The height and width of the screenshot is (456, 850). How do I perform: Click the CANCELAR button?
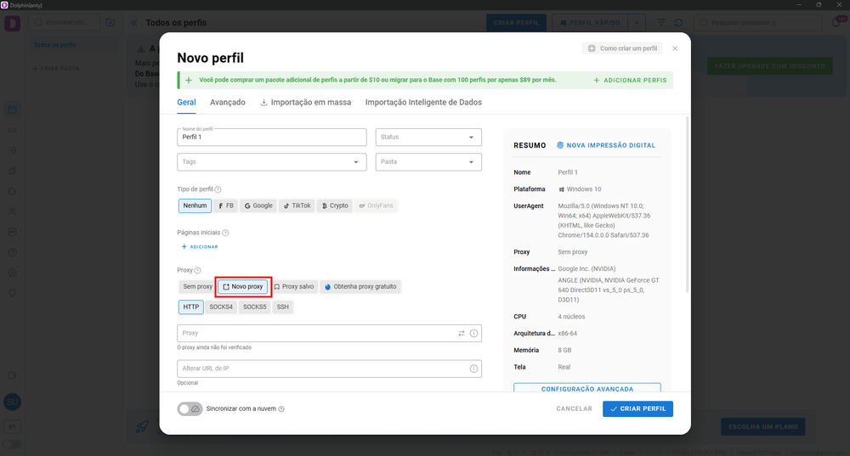pos(574,409)
